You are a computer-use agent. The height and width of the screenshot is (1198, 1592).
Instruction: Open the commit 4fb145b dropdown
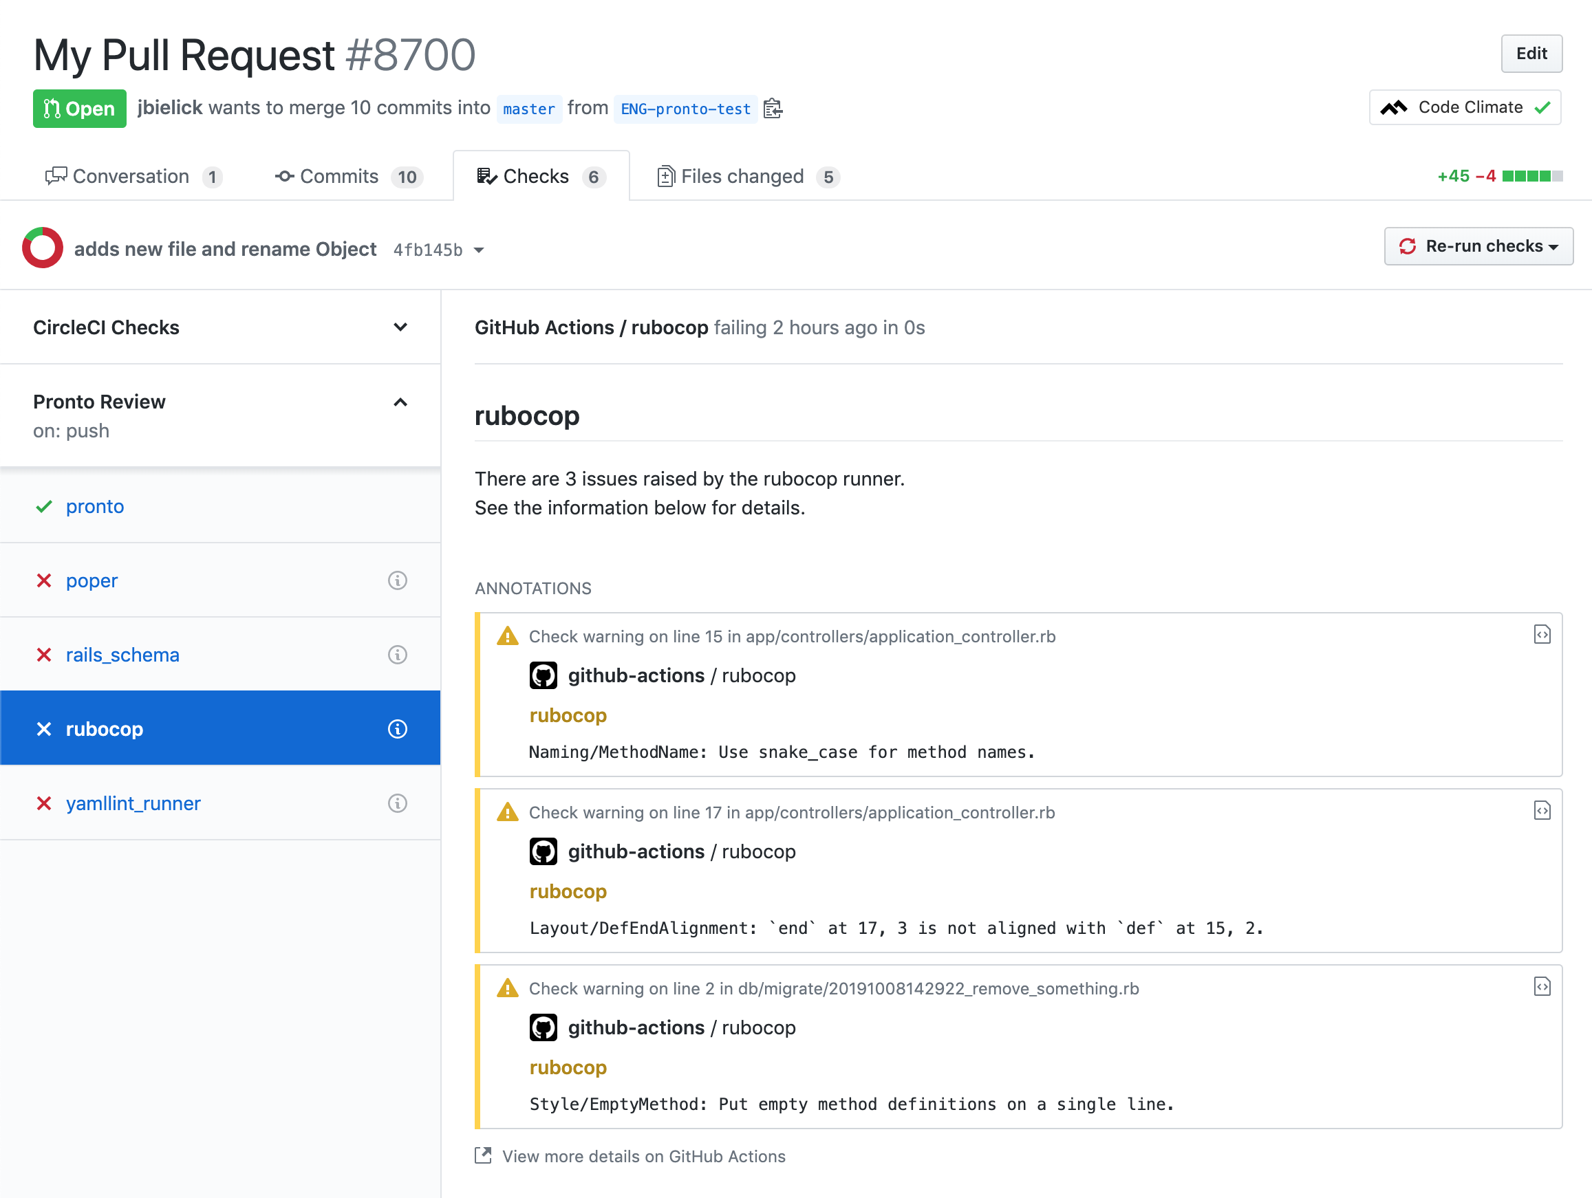point(439,250)
